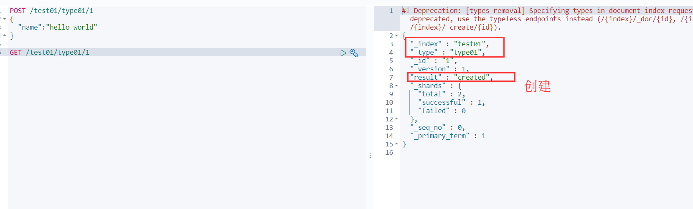Click the vertical dots panel resizer handle
This screenshot has height=209, width=693.
pos(370,155)
